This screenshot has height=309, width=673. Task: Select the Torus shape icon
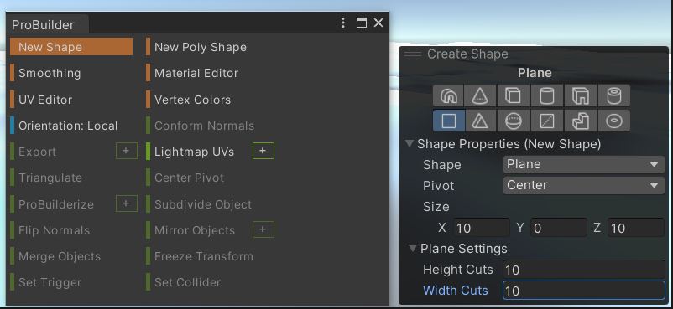coord(614,121)
